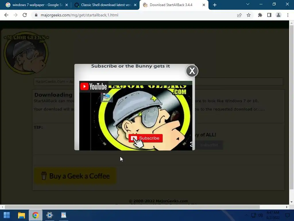This screenshot has height=221, width=294.
Task: Close the Classic Shell download tab
Action: pyautogui.click(x=135, y=5)
